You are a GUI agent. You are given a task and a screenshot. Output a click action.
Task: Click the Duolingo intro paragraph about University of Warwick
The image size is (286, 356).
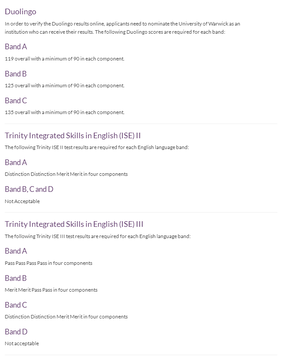pos(123,28)
